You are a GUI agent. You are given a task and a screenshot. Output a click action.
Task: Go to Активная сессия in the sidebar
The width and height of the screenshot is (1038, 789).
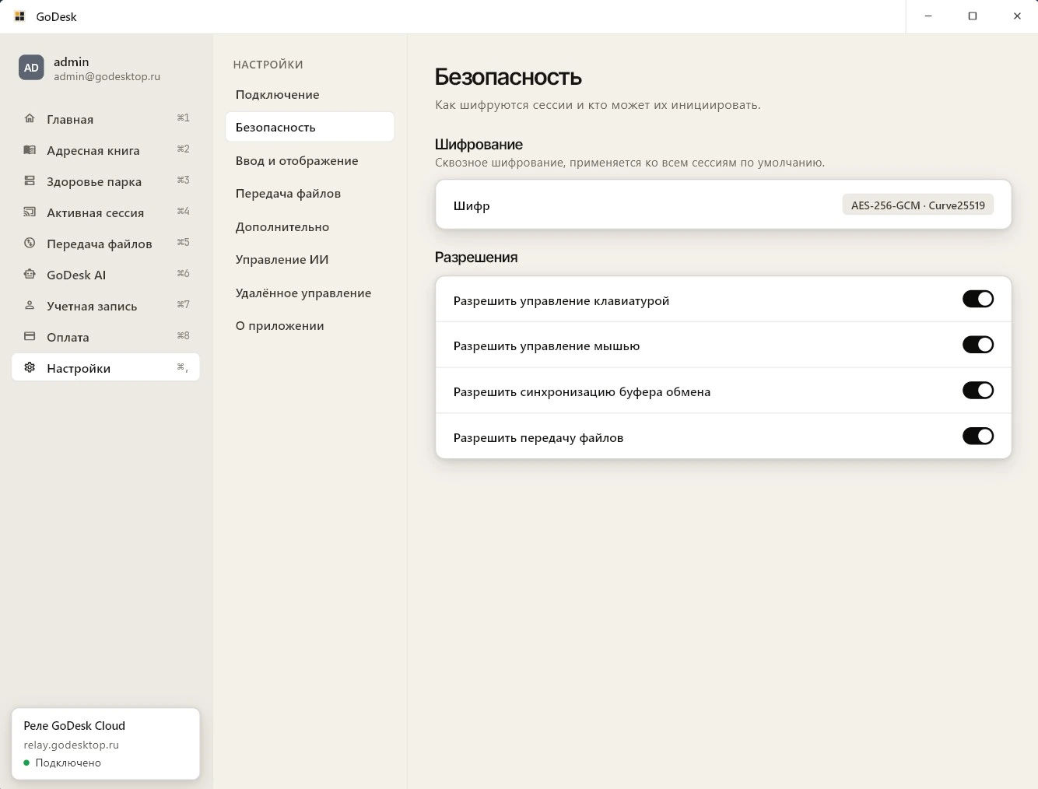106,212
